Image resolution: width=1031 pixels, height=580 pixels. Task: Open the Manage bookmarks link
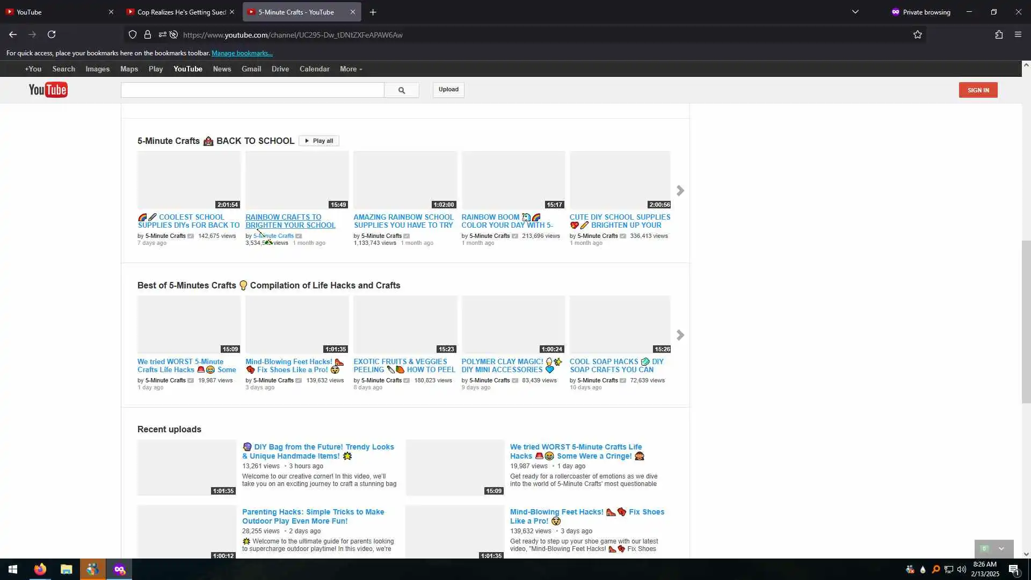point(242,53)
